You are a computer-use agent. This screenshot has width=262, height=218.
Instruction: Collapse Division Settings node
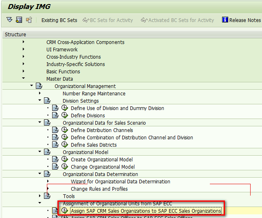click(40, 100)
